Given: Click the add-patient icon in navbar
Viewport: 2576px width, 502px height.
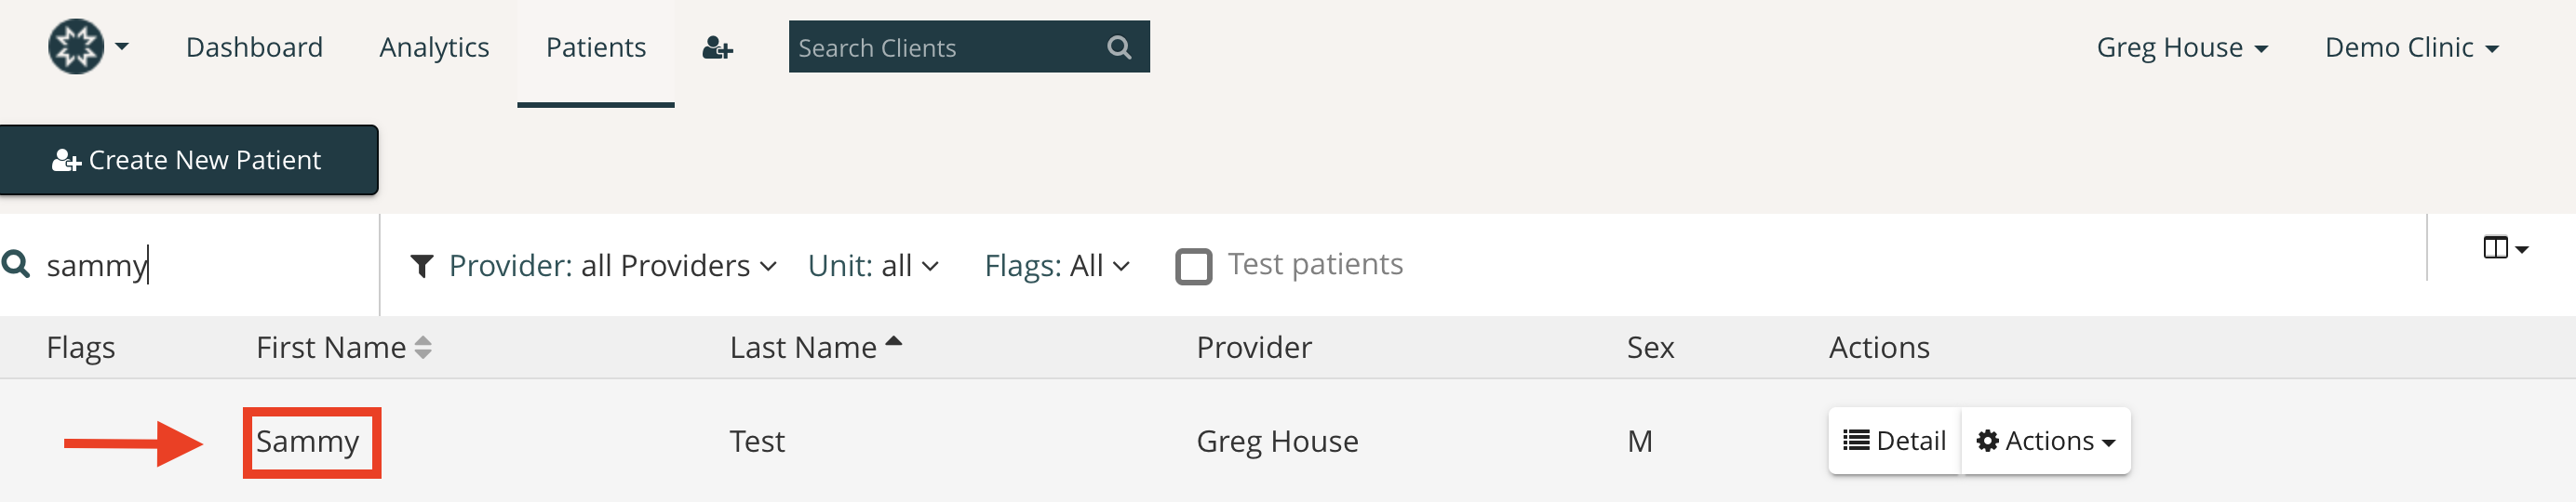Looking at the screenshot, I should click(x=718, y=48).
